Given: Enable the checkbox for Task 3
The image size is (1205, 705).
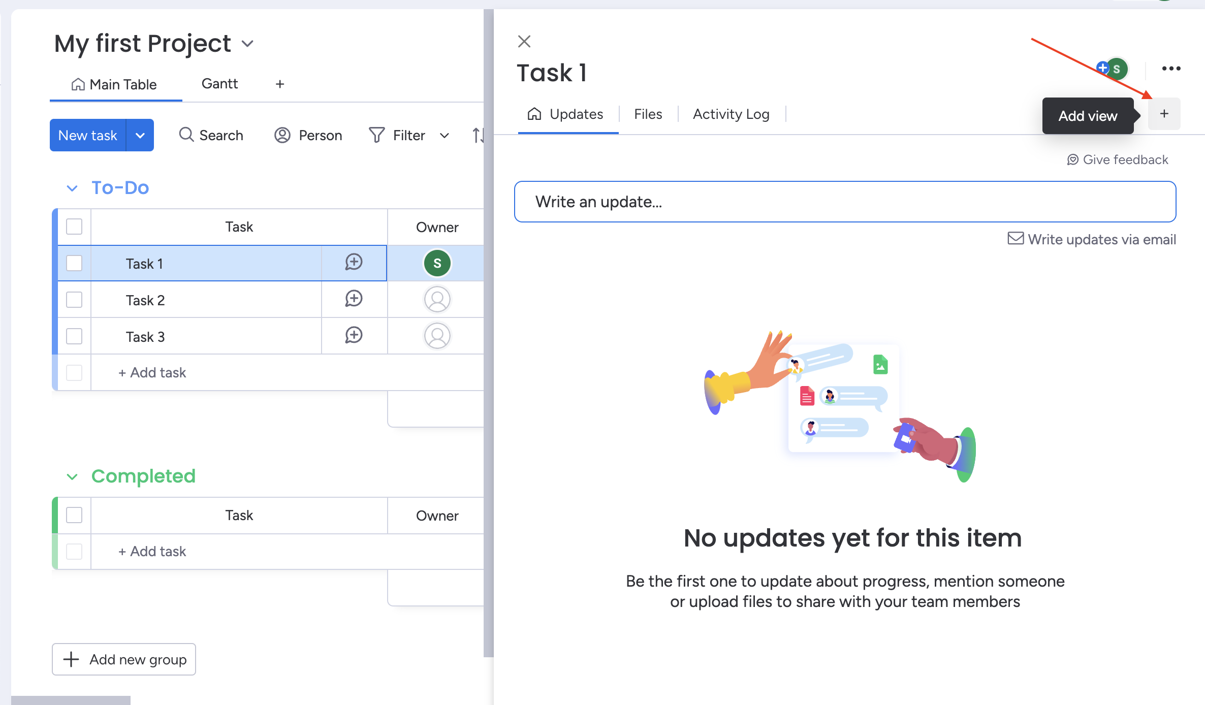Looking at the screenshot, I should pyautogui.click(x=74, y=337).
